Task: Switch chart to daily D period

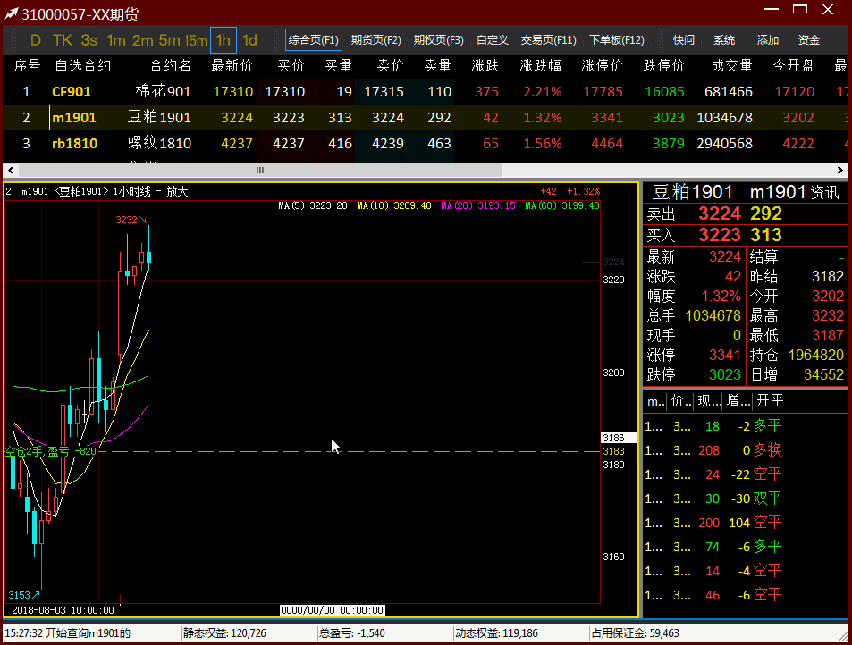Action: click(x=36, y=40)
